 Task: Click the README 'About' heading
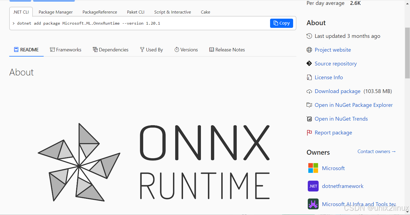click(21, 72)
